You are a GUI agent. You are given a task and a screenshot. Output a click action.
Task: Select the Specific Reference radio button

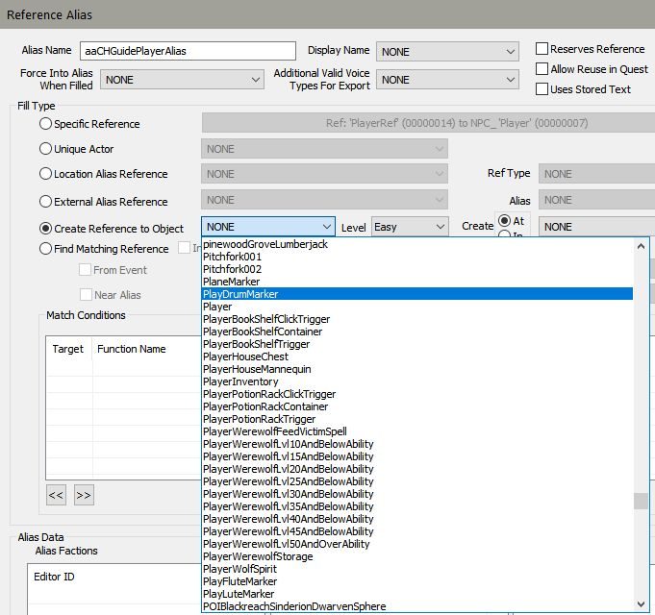(45, 124)
